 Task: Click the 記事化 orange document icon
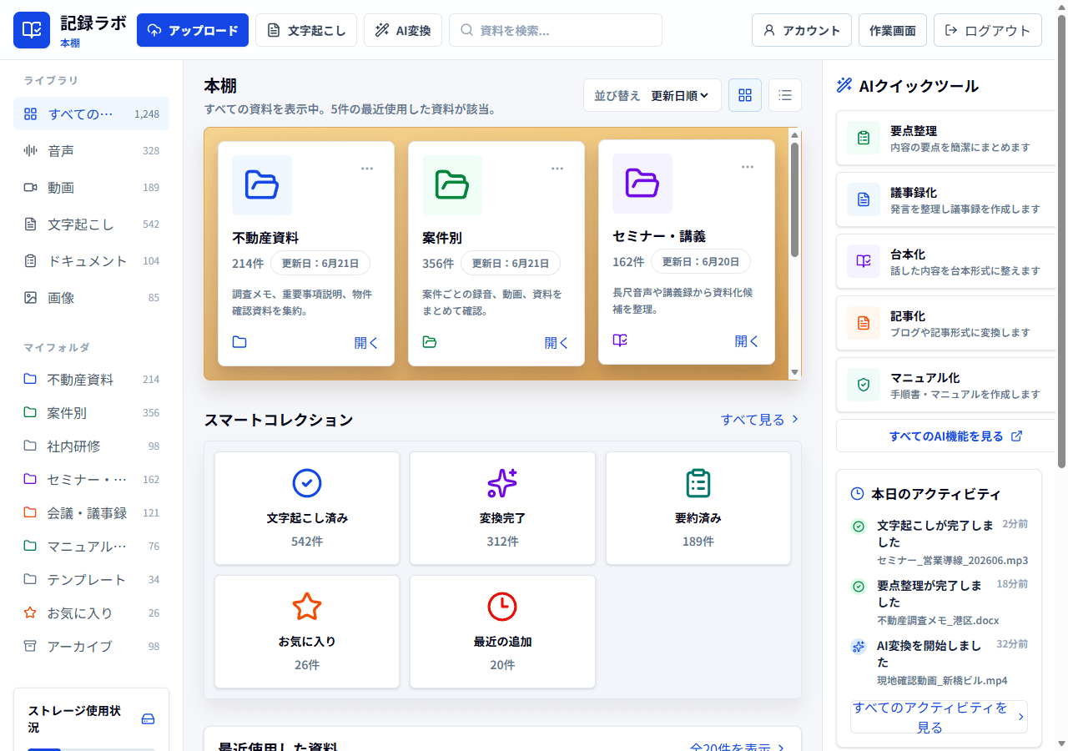tap(864, 323)
